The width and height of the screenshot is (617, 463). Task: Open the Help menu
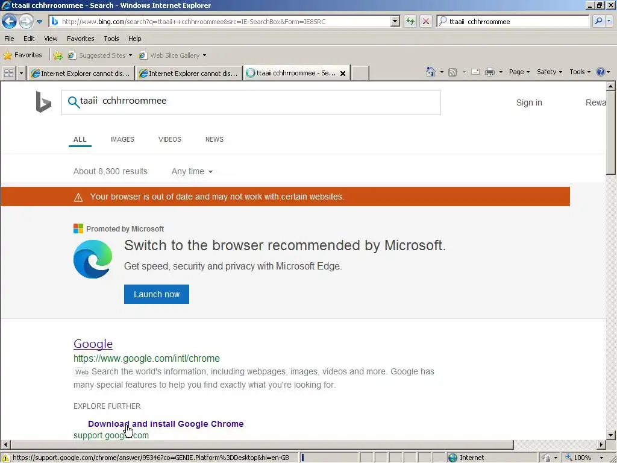point(134,39)
